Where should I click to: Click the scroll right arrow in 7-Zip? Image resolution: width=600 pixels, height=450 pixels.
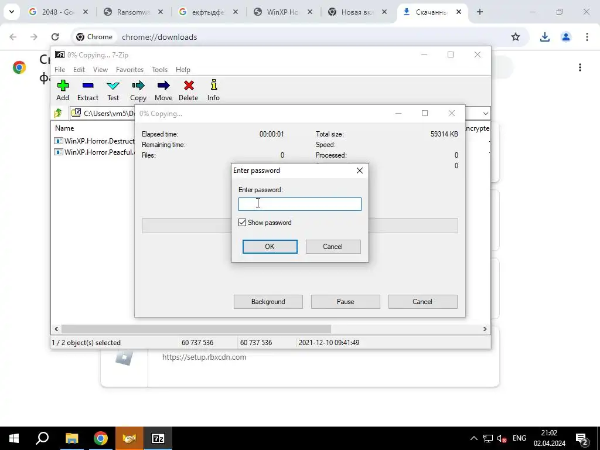[x=485, y=329]
